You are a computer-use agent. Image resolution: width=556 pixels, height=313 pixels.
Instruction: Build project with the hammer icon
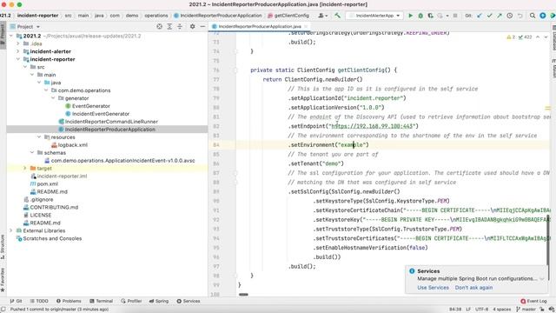(337, 16)
